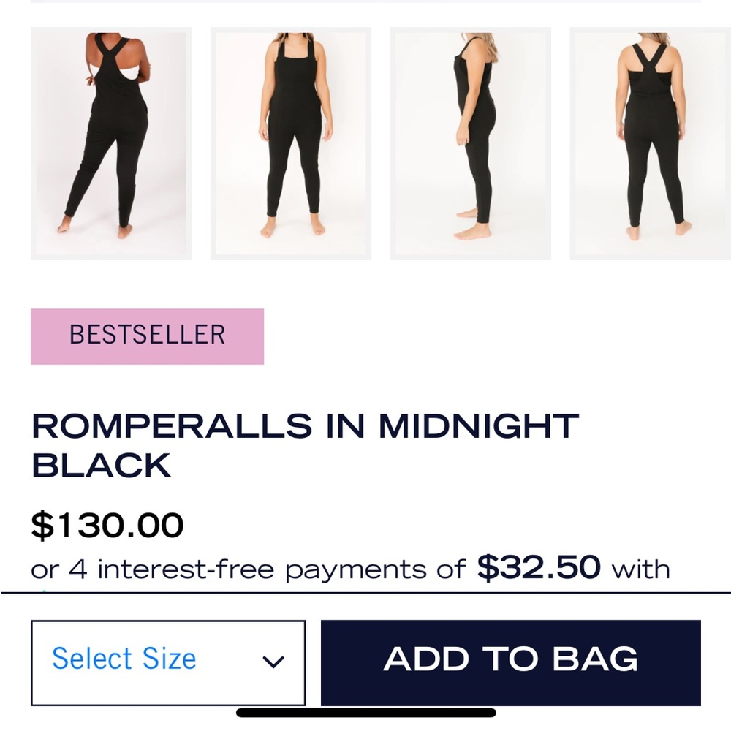
Task: Click the $32.50 installment amount
Action: pyautogui.click(x=539, y=567)
